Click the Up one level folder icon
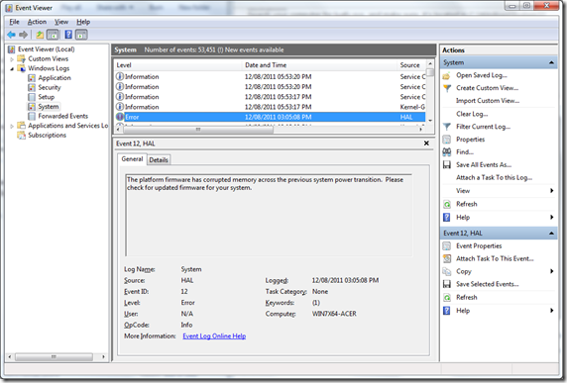Viewport: 567px width, 383px height. 40,35
